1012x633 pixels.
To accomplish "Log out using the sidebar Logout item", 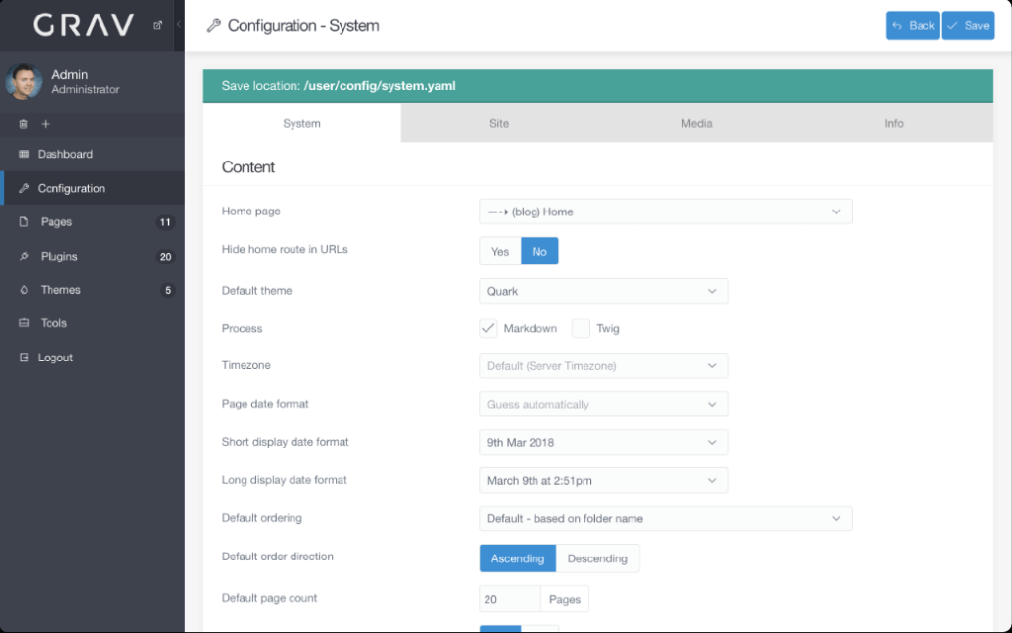I will tap(55, 357).
